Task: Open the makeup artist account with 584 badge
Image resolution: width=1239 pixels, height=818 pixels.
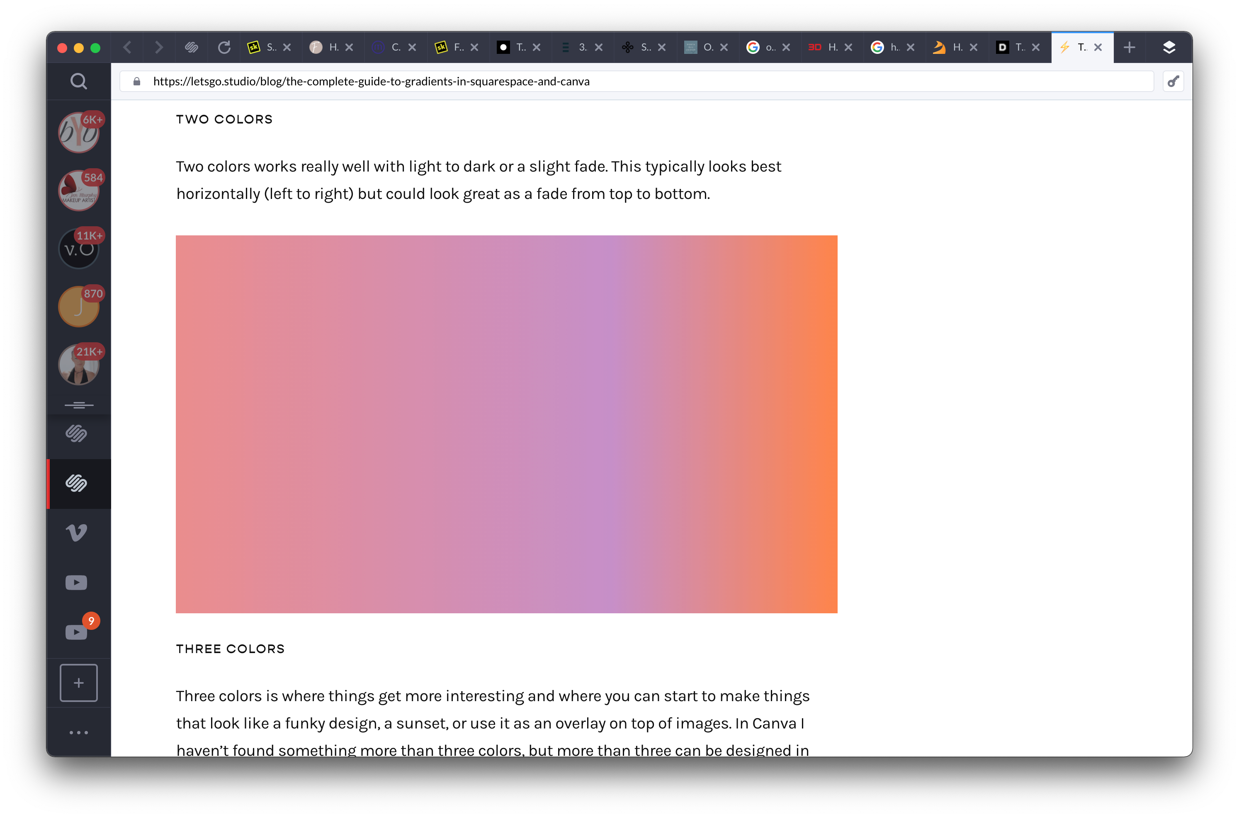Action: tap(79, 191)
